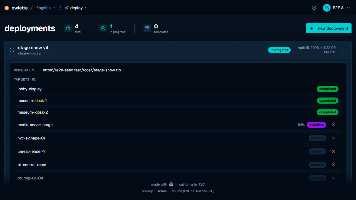
Task: Open the source (FSL-1.1-Apache-2.0) link
Action: [193, 191]
